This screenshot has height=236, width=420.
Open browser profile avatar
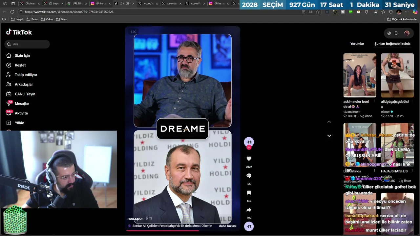(399, 12)
